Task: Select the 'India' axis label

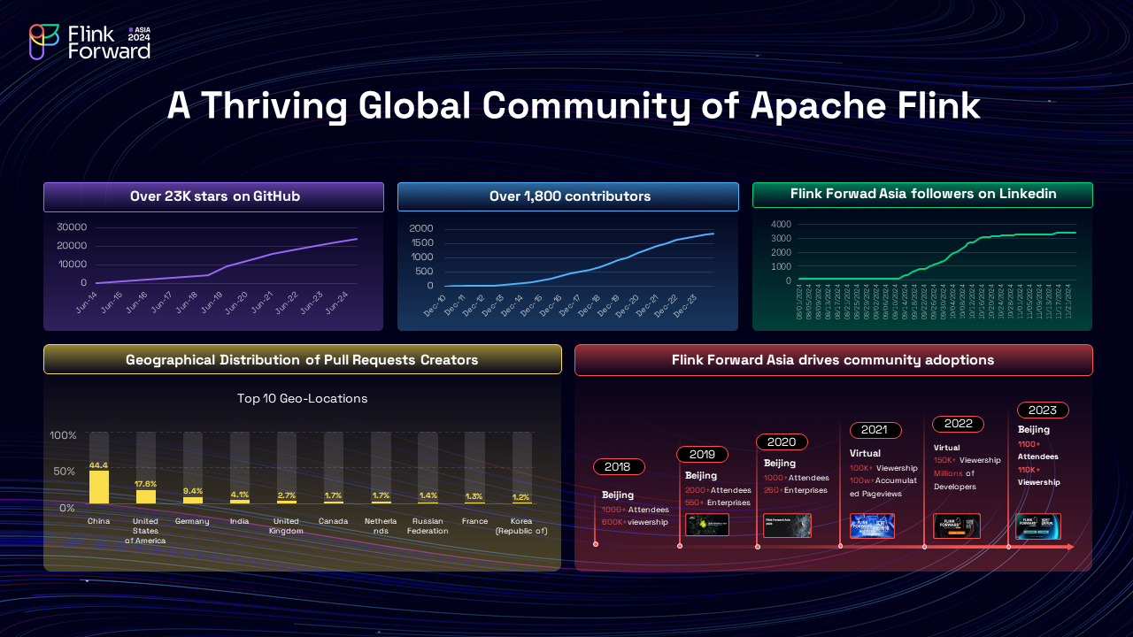Action: pos(239,521)
